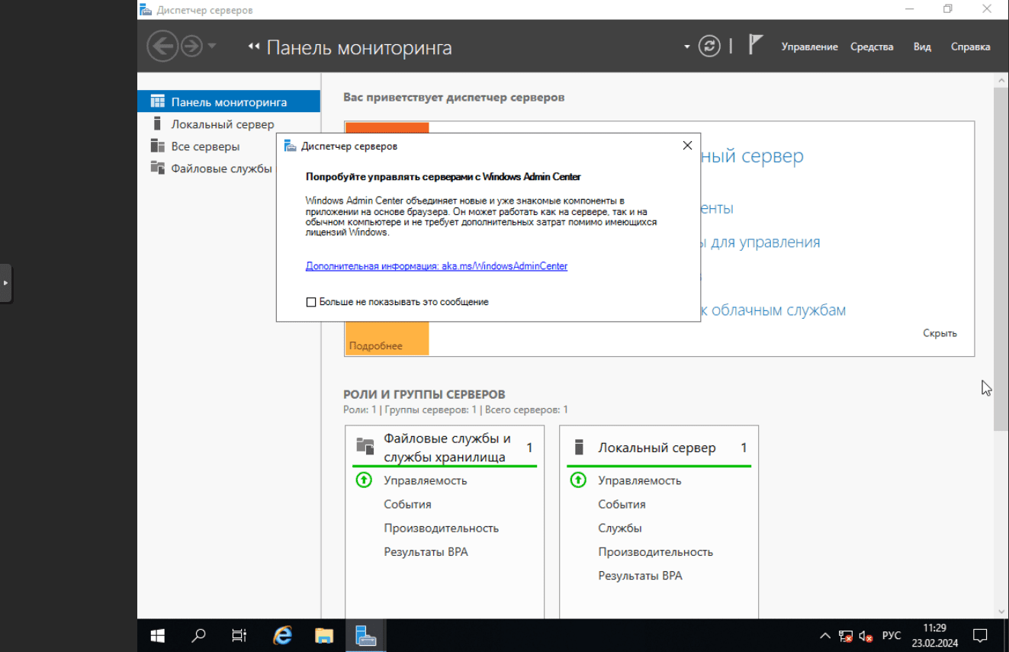Open dropdown arrow left of refresh
The width and height of the screenshot is (1009, 652).
tap(686, 47)
